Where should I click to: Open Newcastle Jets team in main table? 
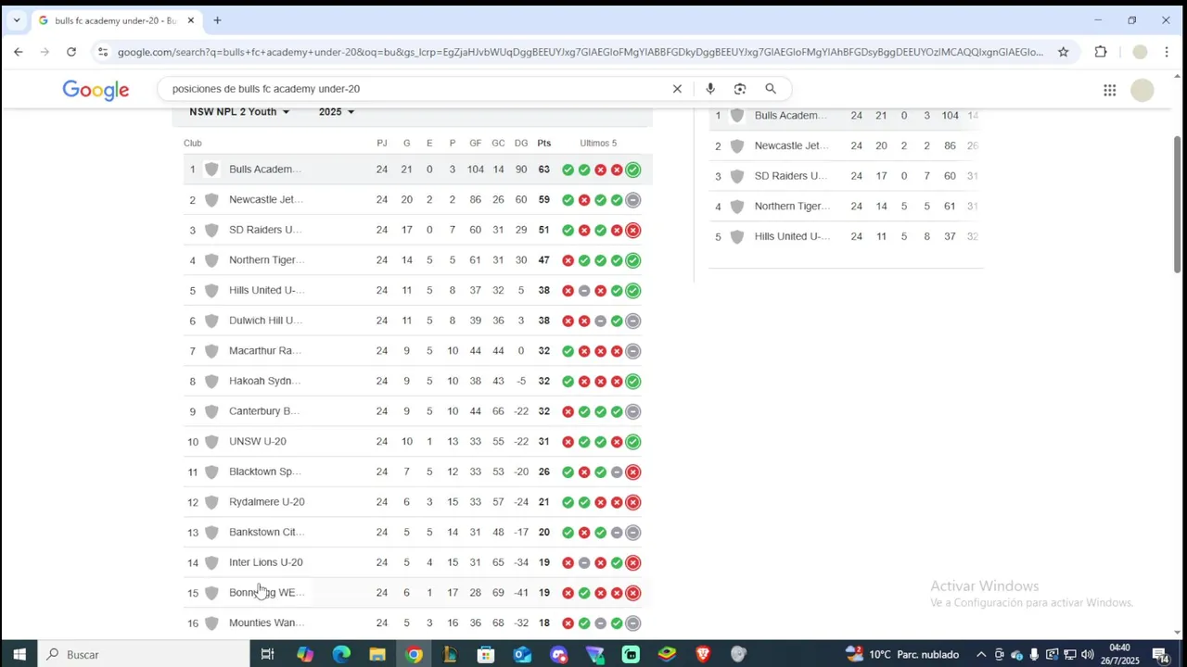tap(266, 199)
